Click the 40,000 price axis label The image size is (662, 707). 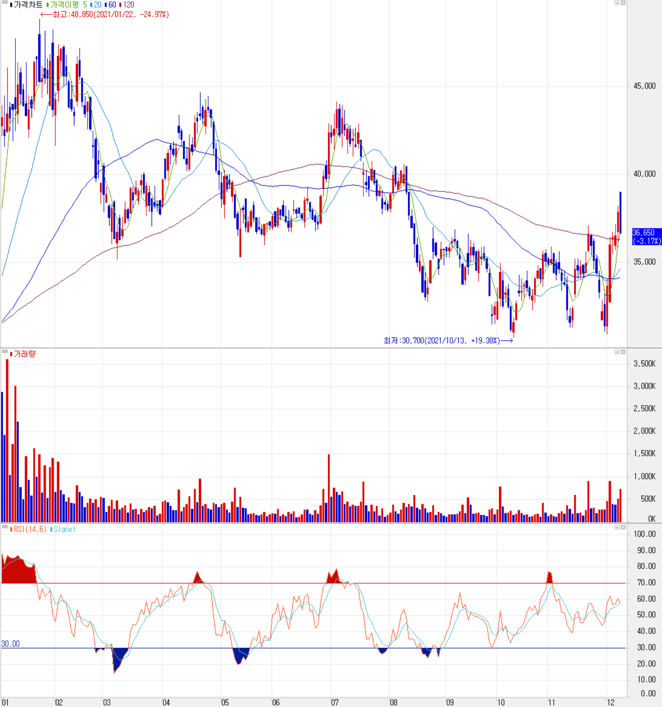point(645,174)
